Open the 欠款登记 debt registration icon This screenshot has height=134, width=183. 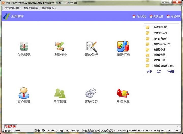24,46
